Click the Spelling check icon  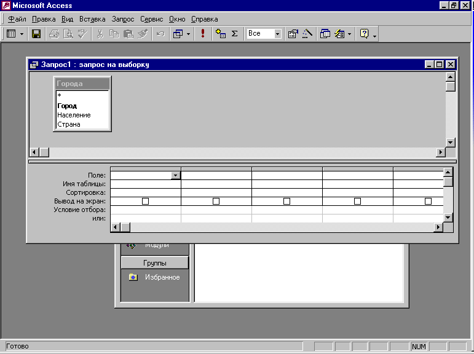pos(82,34)
